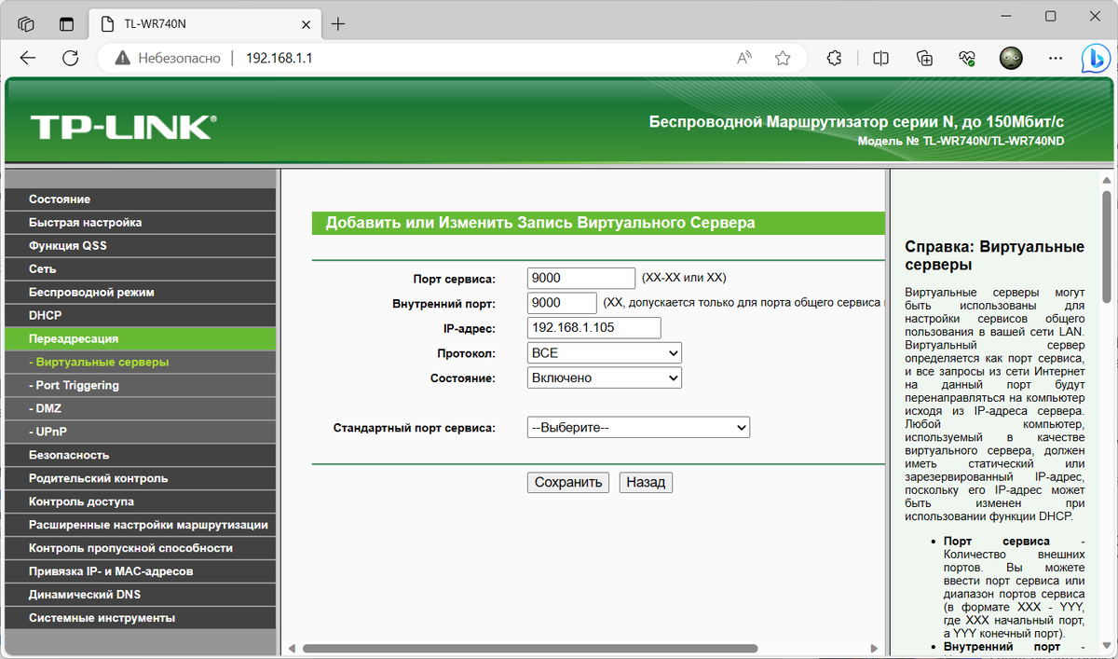
Task: Click the TP-LINK logo
Action: point(122,127)
